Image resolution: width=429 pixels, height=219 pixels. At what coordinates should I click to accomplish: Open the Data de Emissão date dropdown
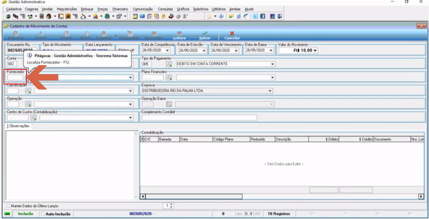point(204,51)
